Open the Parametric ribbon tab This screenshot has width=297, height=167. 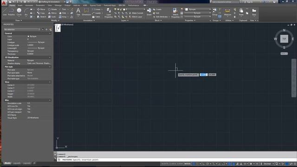click(40, 5)
